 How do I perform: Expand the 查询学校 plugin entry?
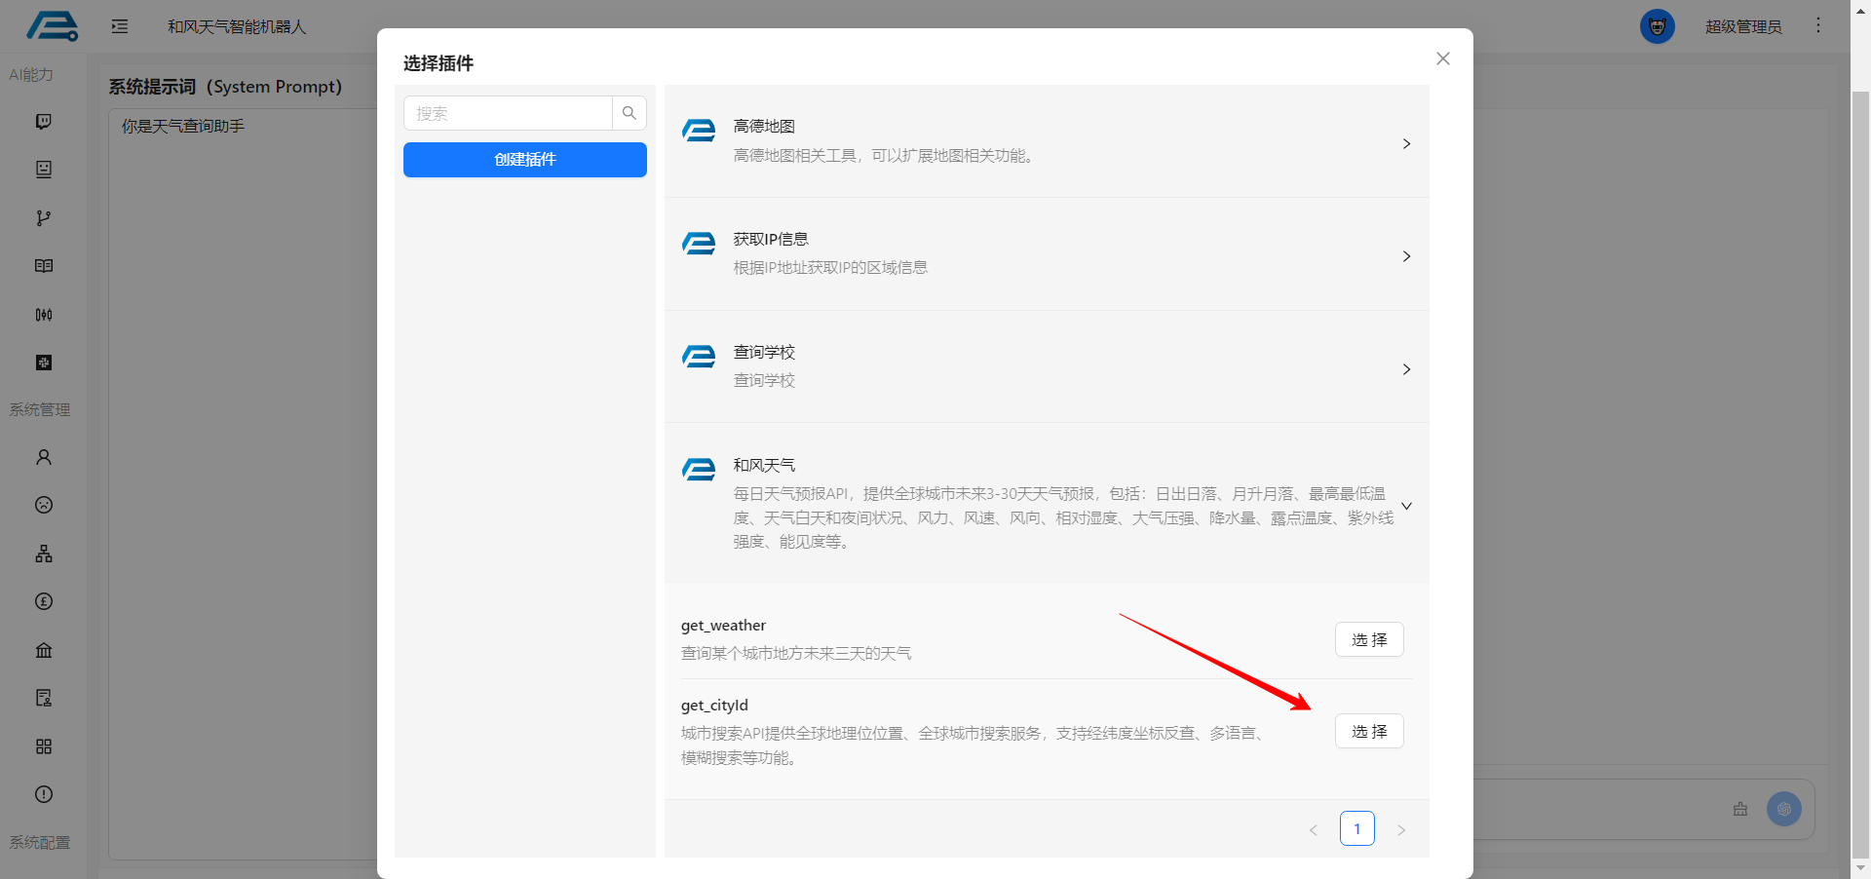point(1406,369)
